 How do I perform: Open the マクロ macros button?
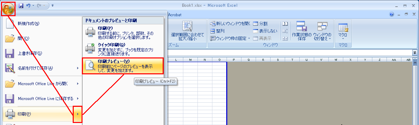[x=343, y=30]
